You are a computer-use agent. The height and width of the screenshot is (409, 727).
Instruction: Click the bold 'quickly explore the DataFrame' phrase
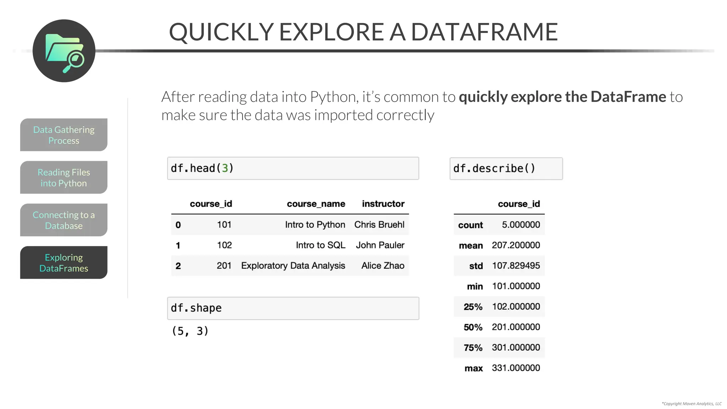click(x=562, y=97)
